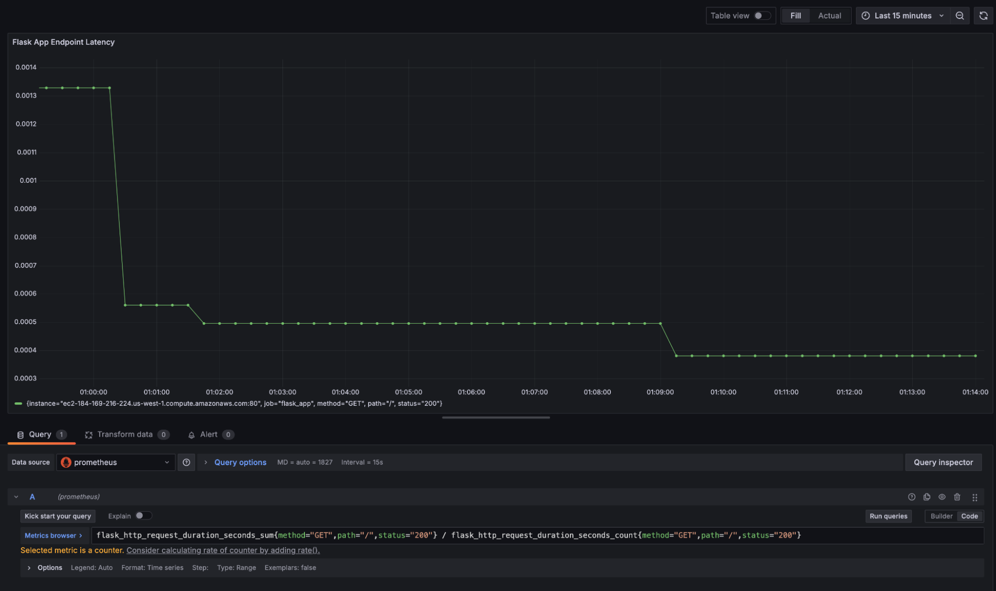Switch panel sizing to Actual
Viewport: 996px width, 591px height.
(x=830, y=15)
